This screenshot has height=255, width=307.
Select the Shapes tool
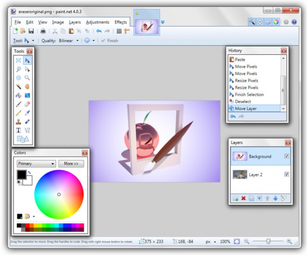pyautogui.click(x=23, y=139)
